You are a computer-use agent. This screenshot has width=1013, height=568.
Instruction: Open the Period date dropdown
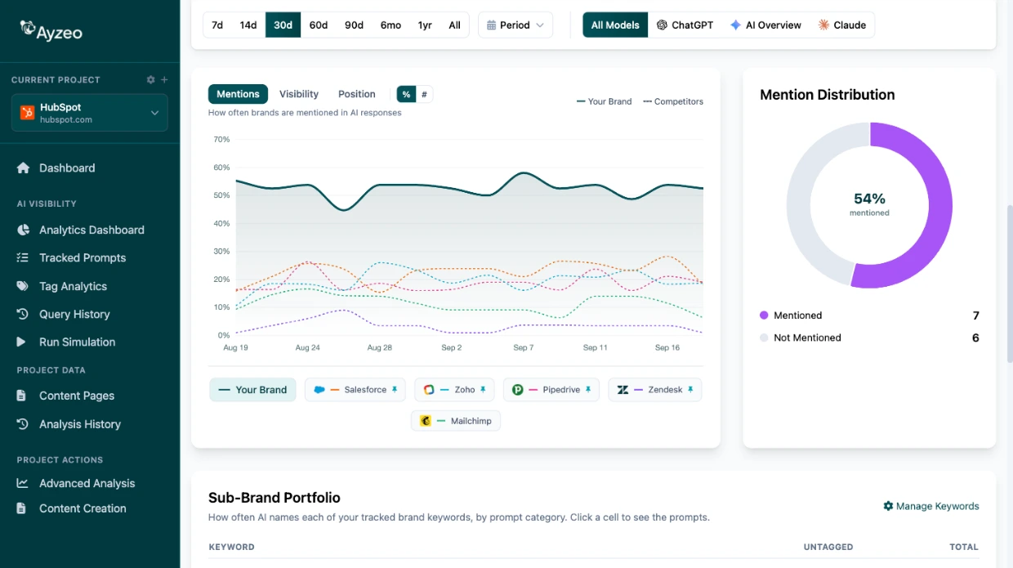pos(515,25)
